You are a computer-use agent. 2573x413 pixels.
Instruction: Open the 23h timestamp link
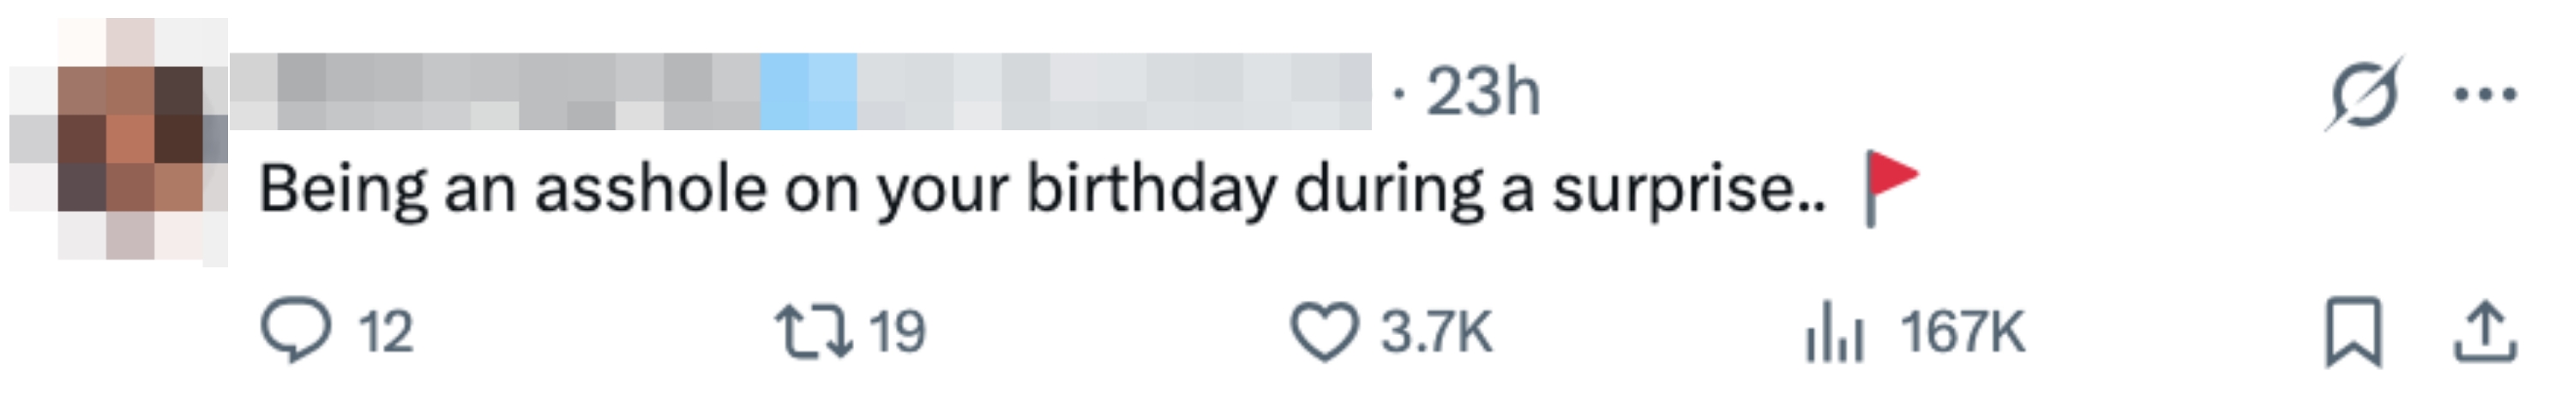[x=1482, y=93]
